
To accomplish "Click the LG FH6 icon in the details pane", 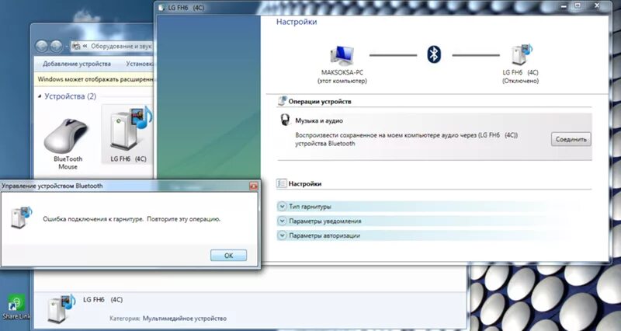I will (61, 308).
